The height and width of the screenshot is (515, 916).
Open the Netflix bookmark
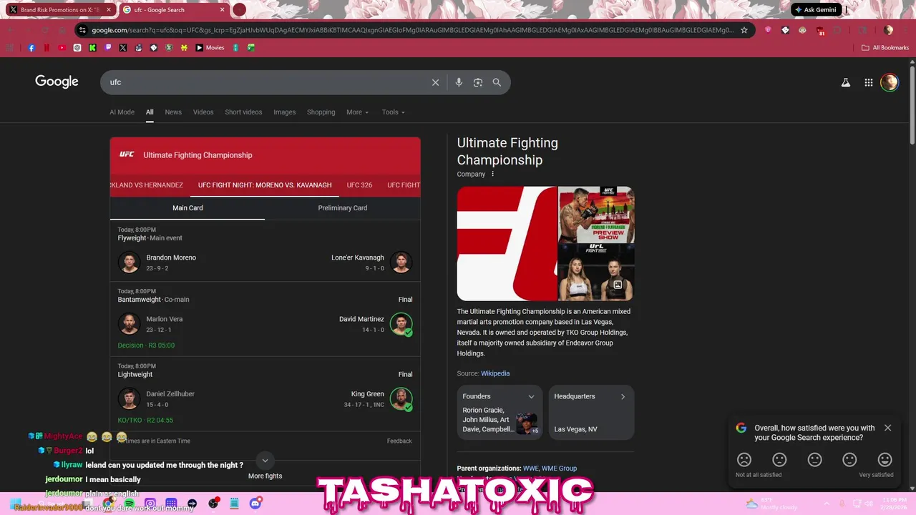click(47, 48)
